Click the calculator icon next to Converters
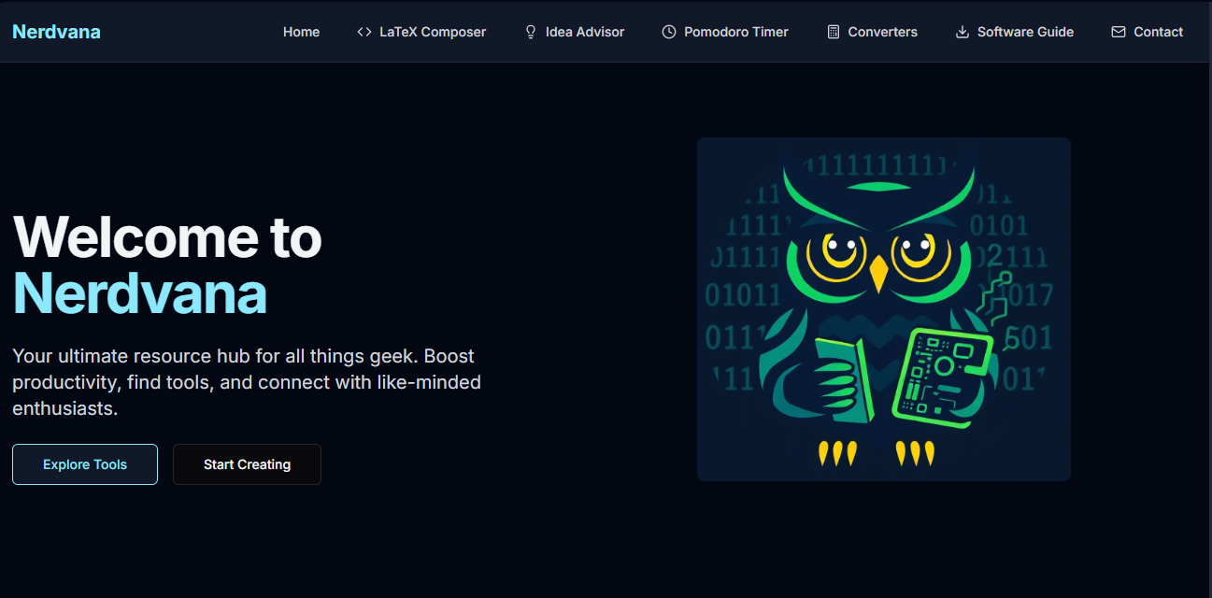This screenshot has width=1212, height=598. click(x=834, y=32)
